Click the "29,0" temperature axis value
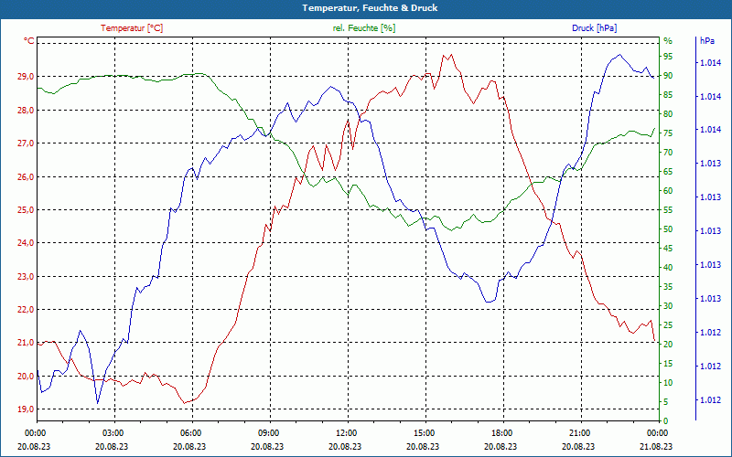The width and height of the screenshot is (732, 457). click(27, 77)
